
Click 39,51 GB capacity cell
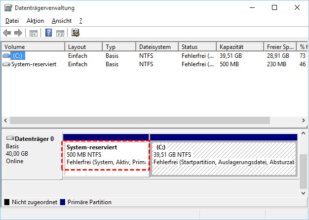click(x=231, y=56)
